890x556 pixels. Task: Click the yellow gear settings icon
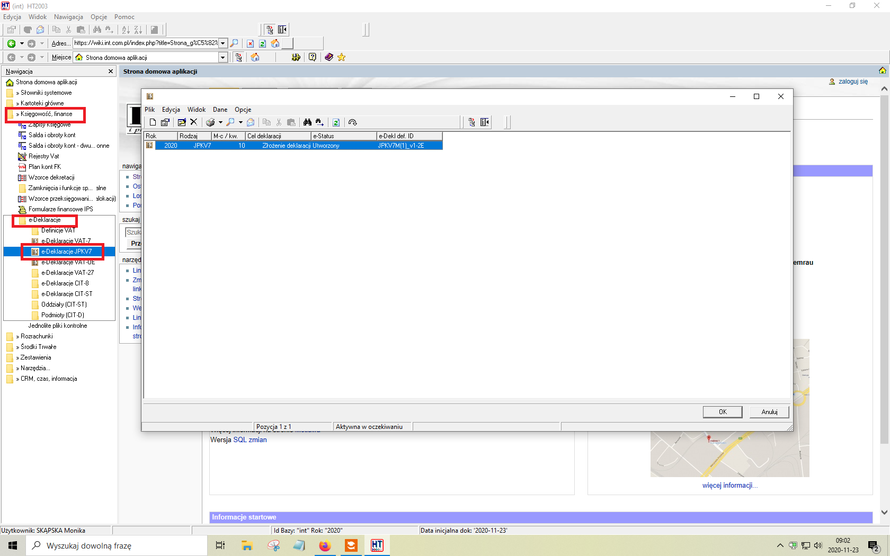296,57
